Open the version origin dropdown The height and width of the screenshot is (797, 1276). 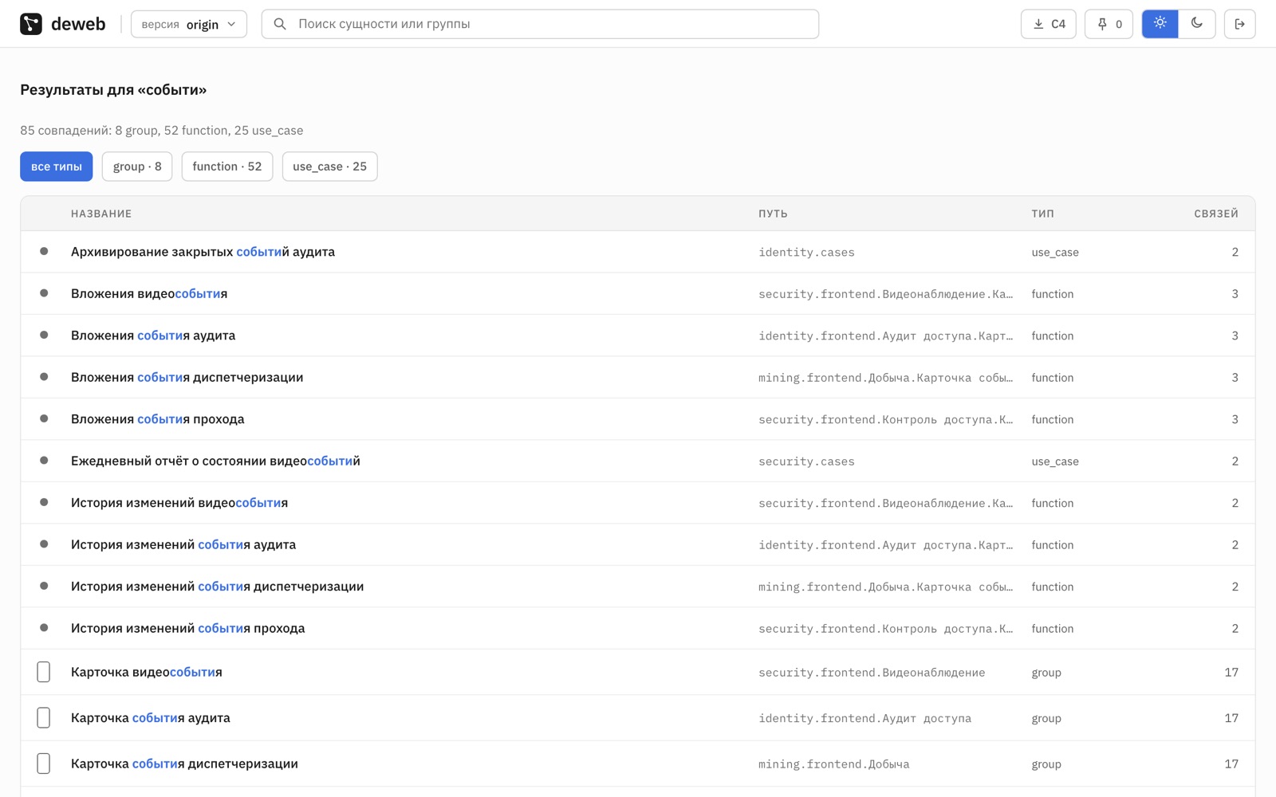tap(189, 24)
